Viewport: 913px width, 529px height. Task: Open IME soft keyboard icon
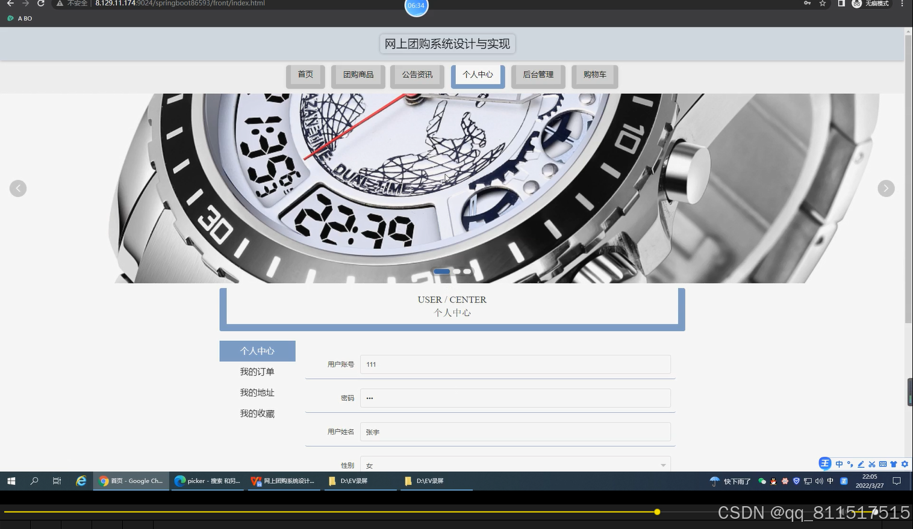tap(883, 464)
